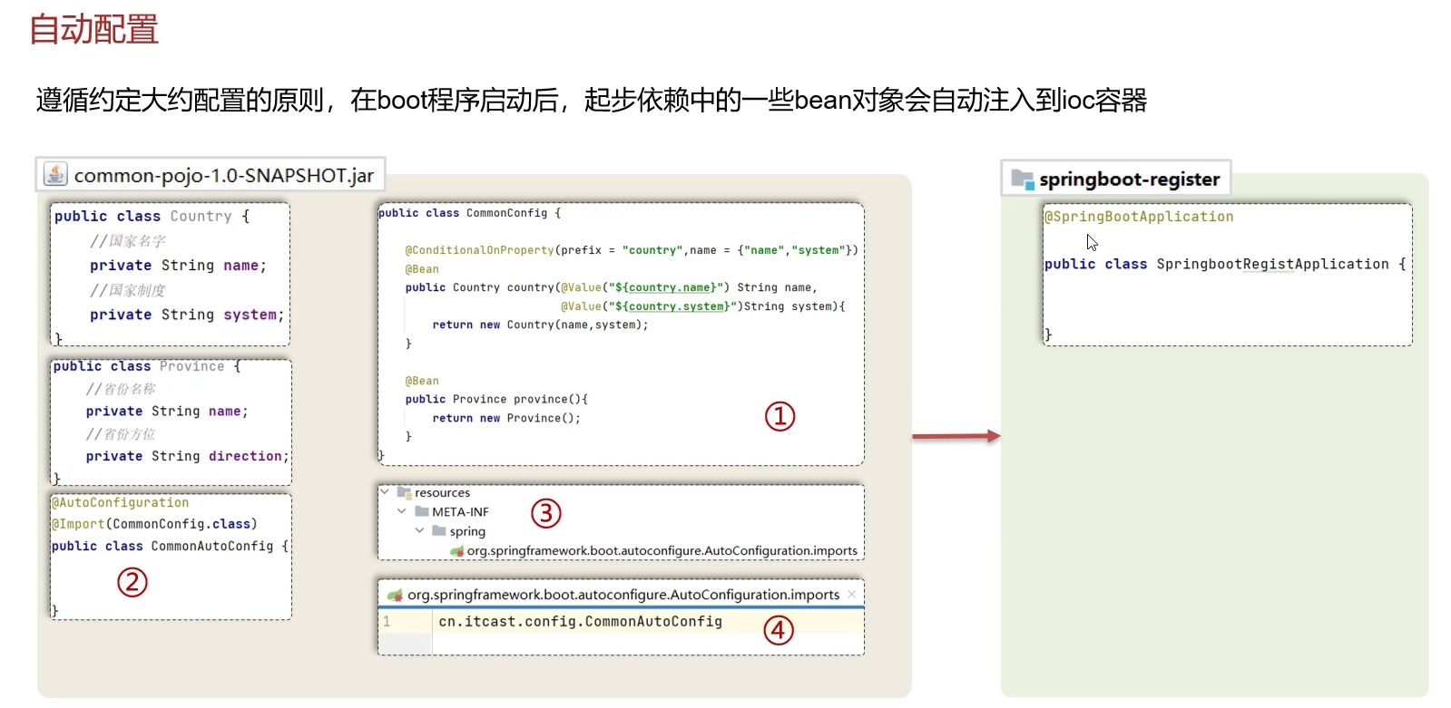The width and height of the screenshot is (1451, 708).
Task: Click the @SpringBootApplication annotation
Action: 1139,217
